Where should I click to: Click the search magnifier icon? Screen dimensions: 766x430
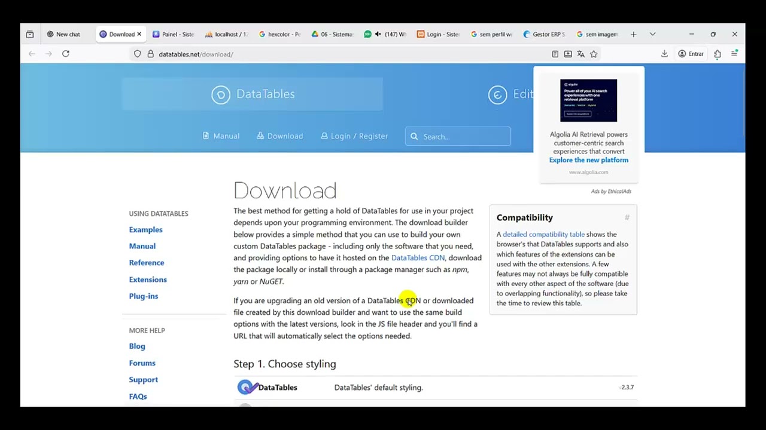tap(414, 137)
